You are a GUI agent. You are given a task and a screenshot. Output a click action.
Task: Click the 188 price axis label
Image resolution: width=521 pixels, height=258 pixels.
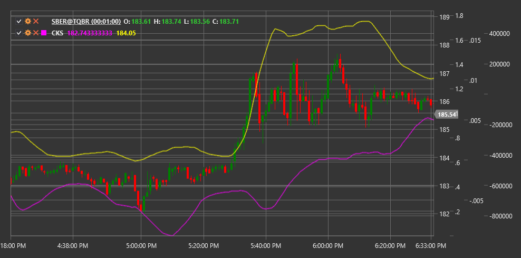(x=445, y=45)
